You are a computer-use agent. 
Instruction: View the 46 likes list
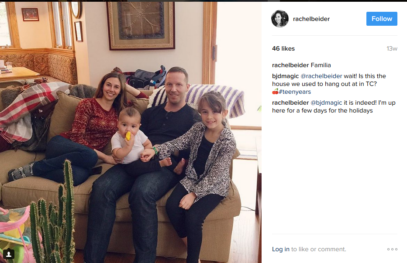click(x=283, y=48)
